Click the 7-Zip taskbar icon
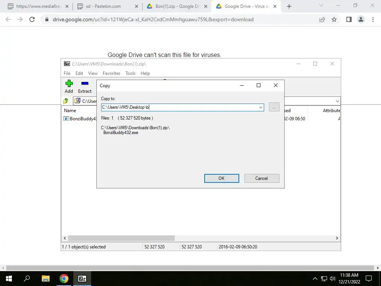The width and height of the screenshot is (381, 286). pyautogui.click(x=82, y=279)
